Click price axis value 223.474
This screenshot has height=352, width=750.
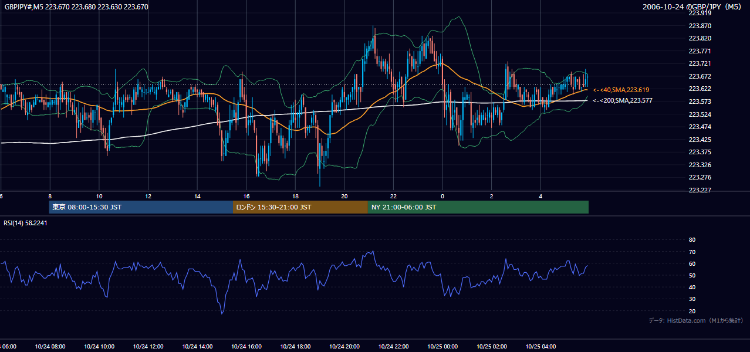700,127
